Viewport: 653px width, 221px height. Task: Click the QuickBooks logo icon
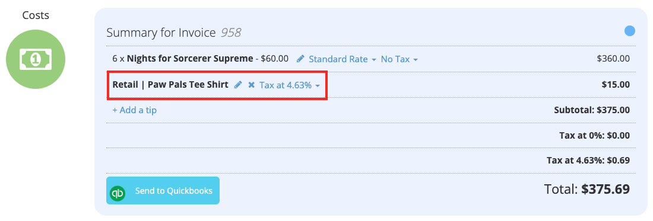coord(118,193)
